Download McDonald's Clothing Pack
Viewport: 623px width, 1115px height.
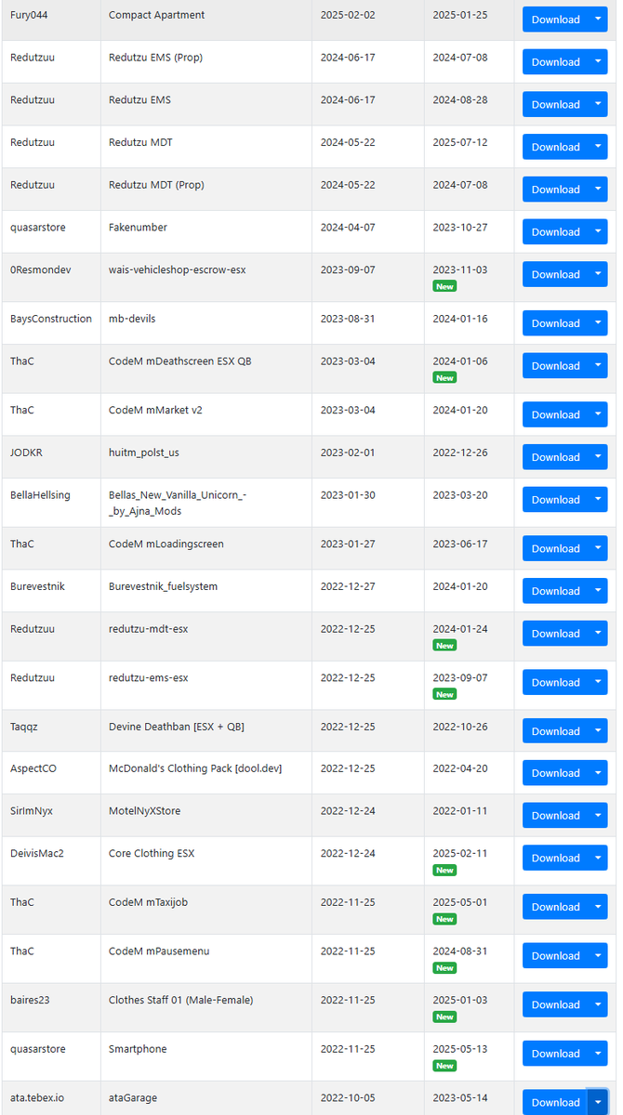point(555,773)
